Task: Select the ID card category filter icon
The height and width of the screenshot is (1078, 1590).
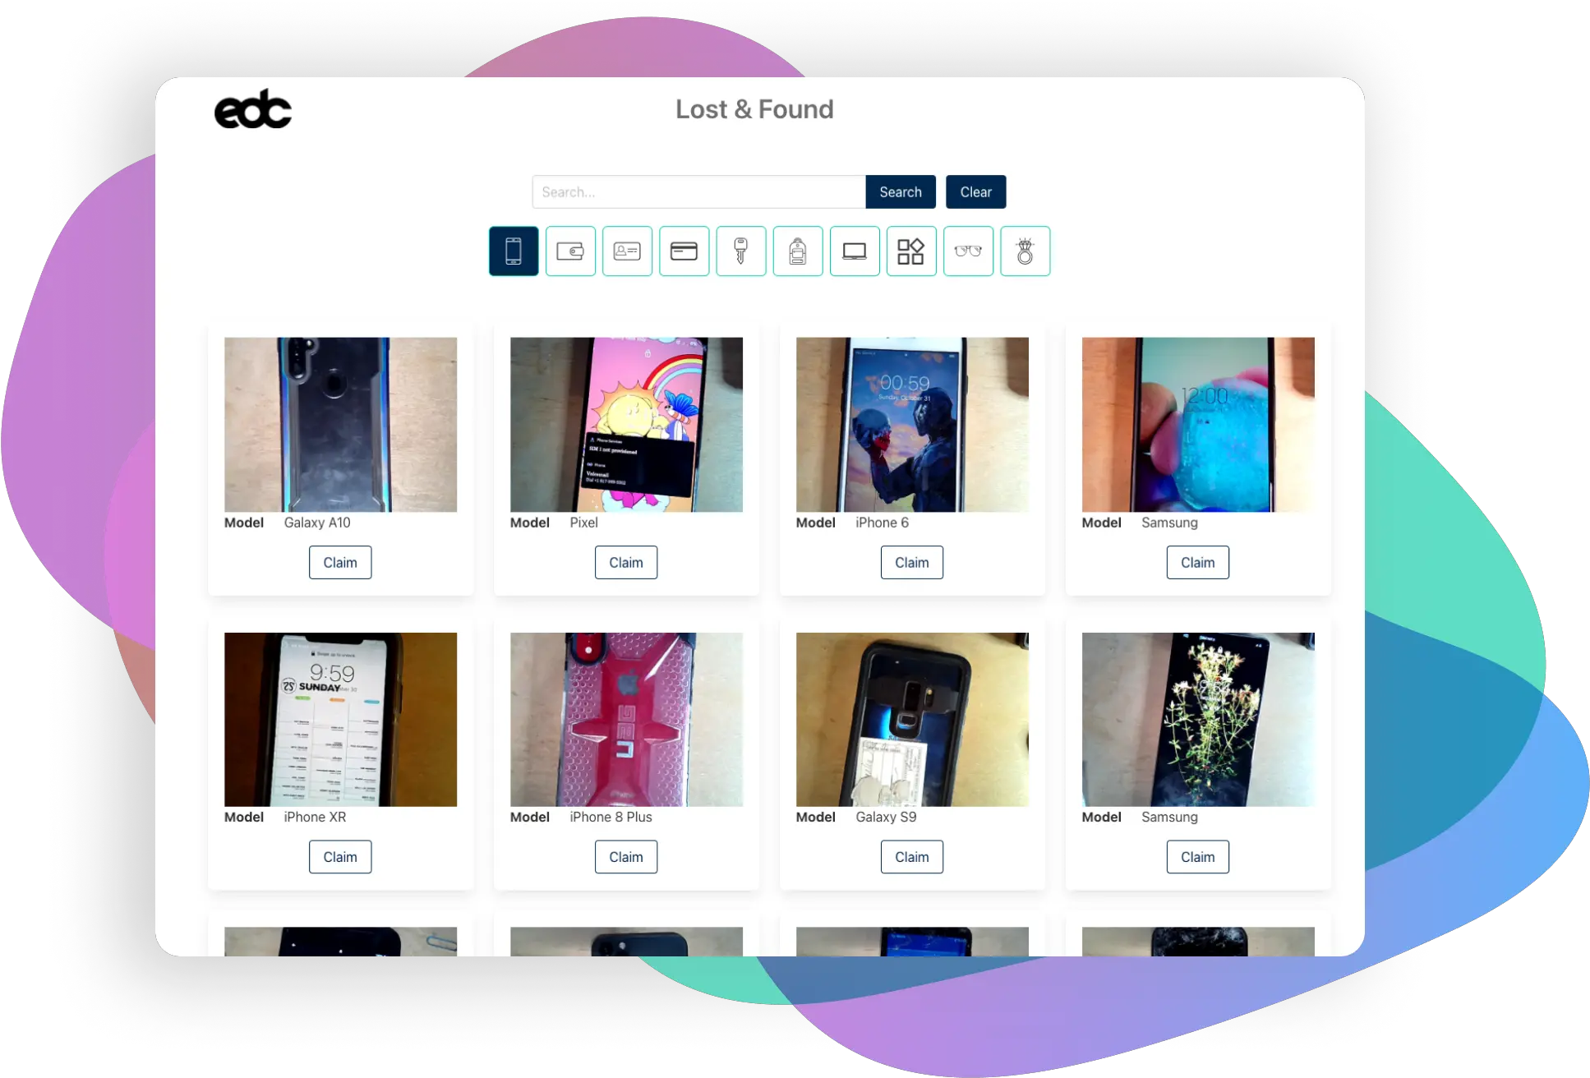Action: (x=627, y=251)
